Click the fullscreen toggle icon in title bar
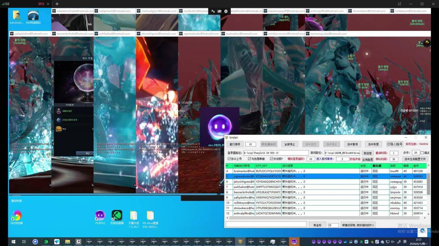The image size is (439, 246). [x=399, y=4]
